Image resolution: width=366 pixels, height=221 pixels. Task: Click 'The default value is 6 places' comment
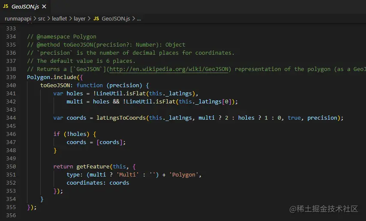click(81, 61)
